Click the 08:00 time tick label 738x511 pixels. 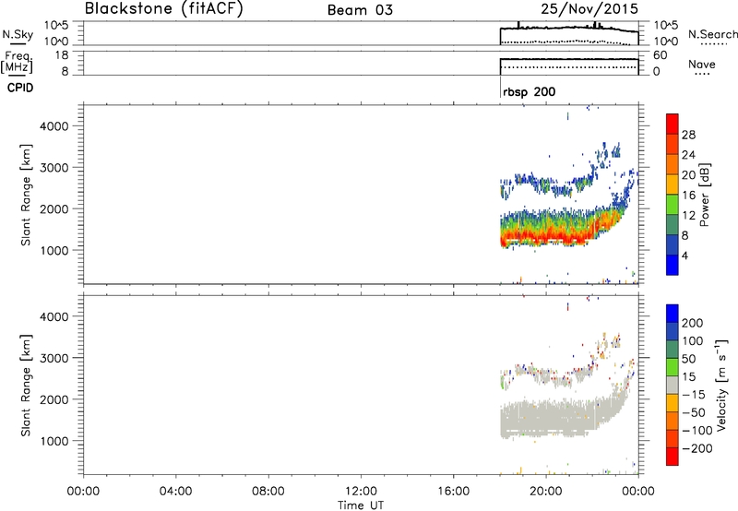268,492
